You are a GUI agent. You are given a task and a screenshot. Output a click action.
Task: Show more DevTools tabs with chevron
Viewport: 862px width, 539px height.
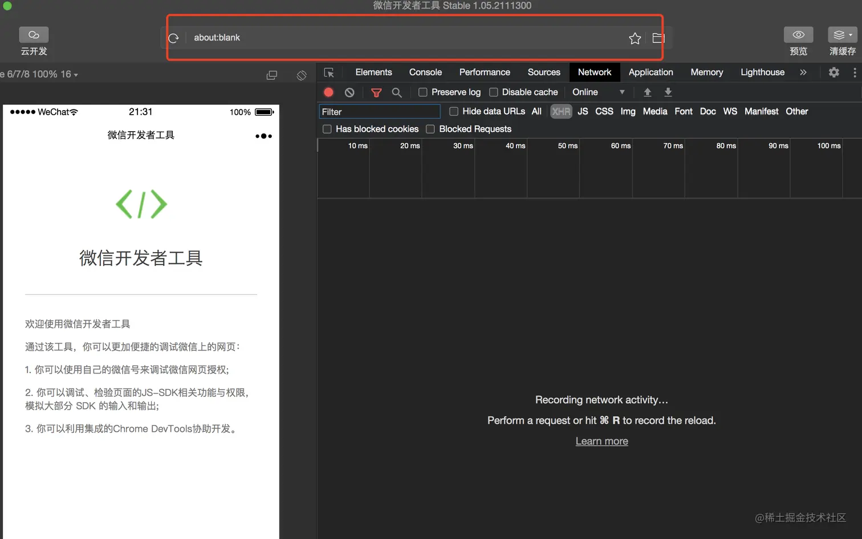coord(803,72)
